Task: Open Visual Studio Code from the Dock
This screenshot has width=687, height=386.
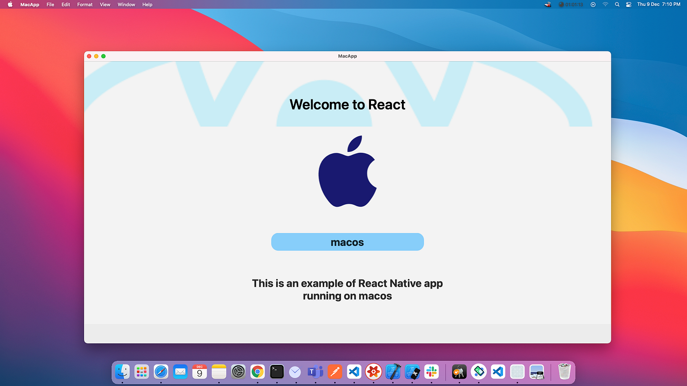Action: point(353,371)
